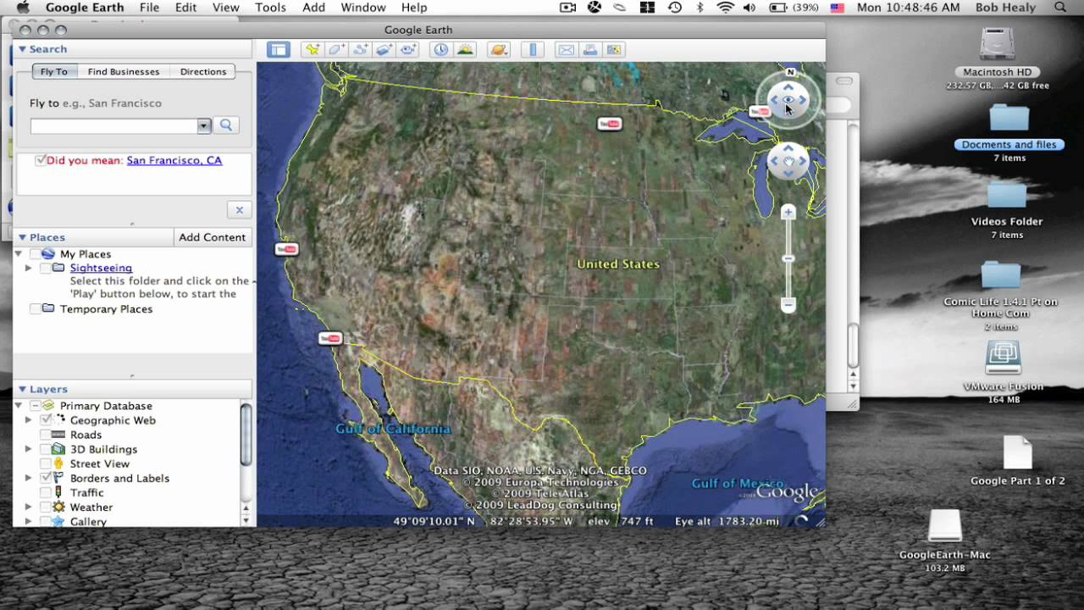Collapse the Places panel triangle
The width and height of the screenshot is (1084, 610).
click(22, 237)
